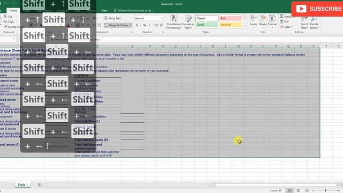Click the Tell me lightbulb search box
The image size is (343, 193).
coord(133,11)
